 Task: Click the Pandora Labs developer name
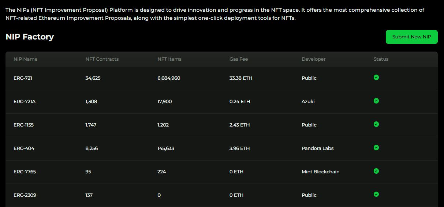click(x=318, y=148)
